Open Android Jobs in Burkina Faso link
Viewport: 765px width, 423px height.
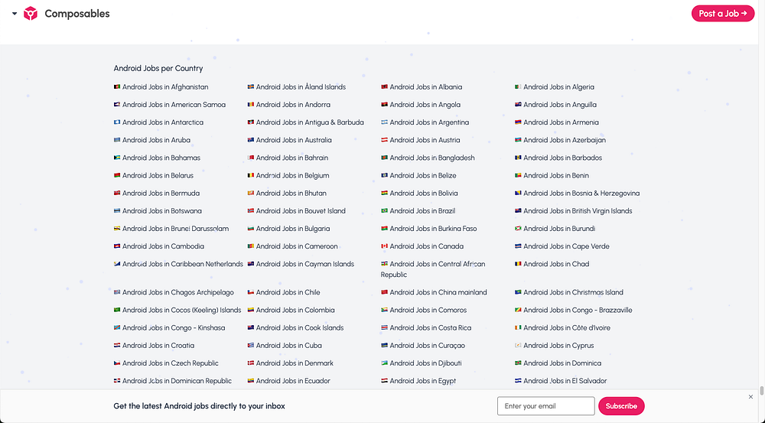[x=429, y=229]
